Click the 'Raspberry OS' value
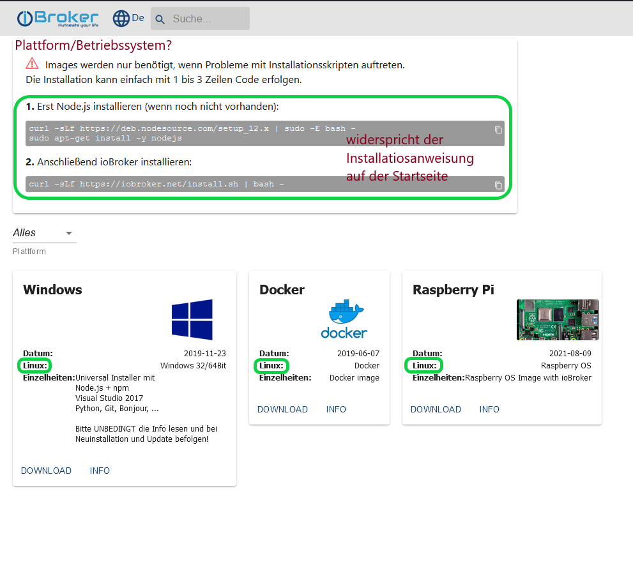This screenshot has height=588, width=633. click(566, 366)
